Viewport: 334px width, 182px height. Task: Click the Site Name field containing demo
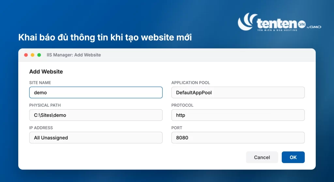pyautogui.click(x=96, y=93)
